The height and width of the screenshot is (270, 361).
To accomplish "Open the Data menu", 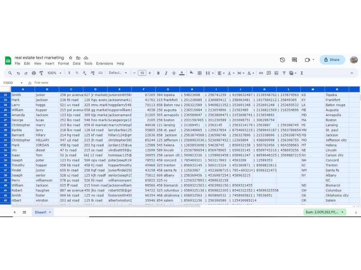I will (77, 63).
